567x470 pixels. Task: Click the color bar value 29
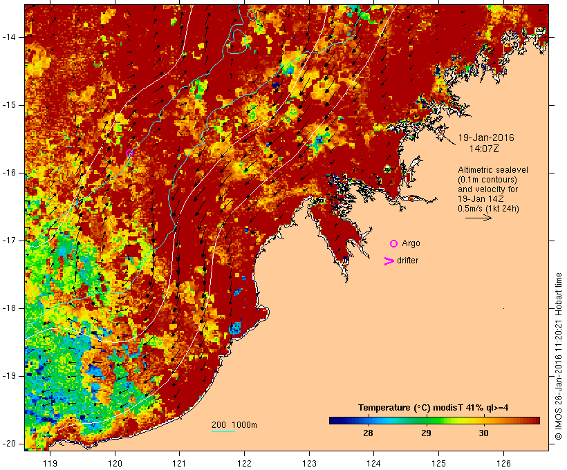coord(426,433)
